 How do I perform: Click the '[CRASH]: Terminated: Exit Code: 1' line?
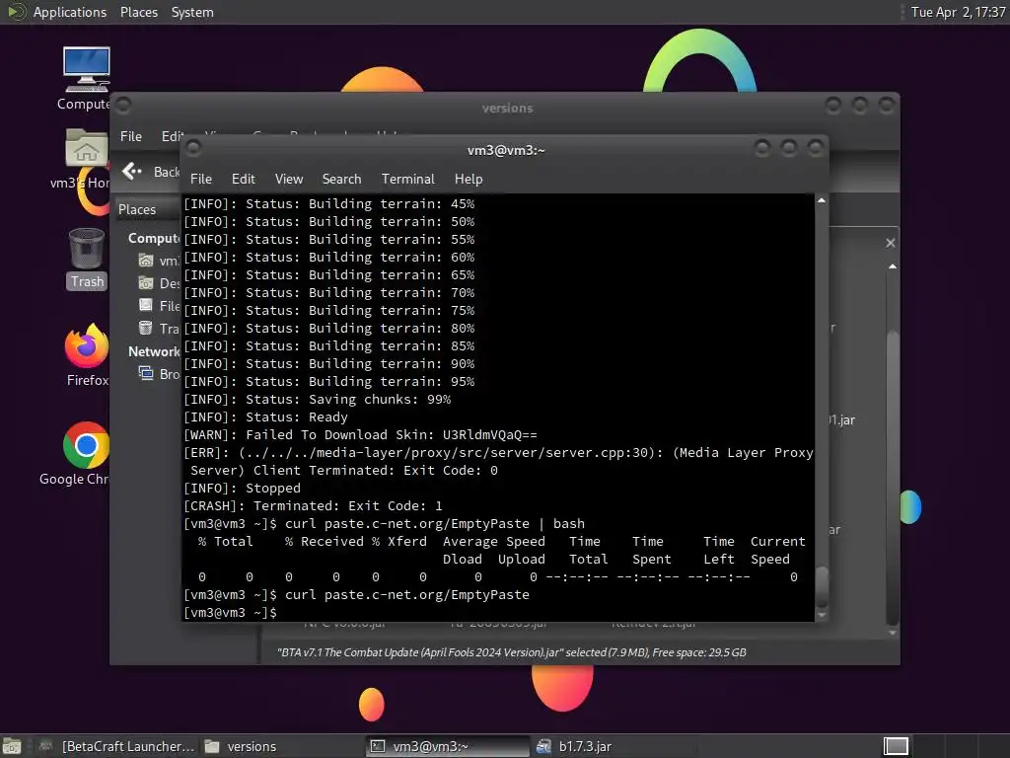click(x=313, y=506)
